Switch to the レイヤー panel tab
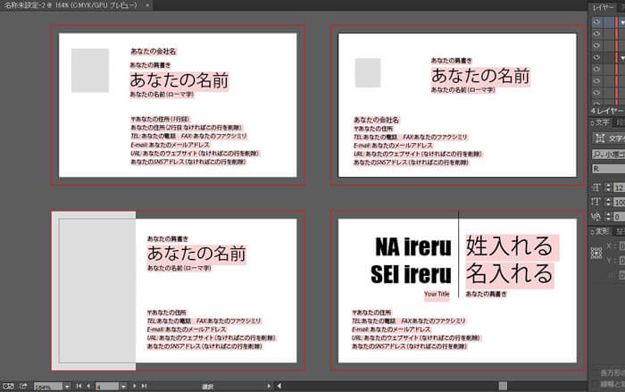Image resolution: width=625 pixels, height=392 pixels. click(603, 7)
